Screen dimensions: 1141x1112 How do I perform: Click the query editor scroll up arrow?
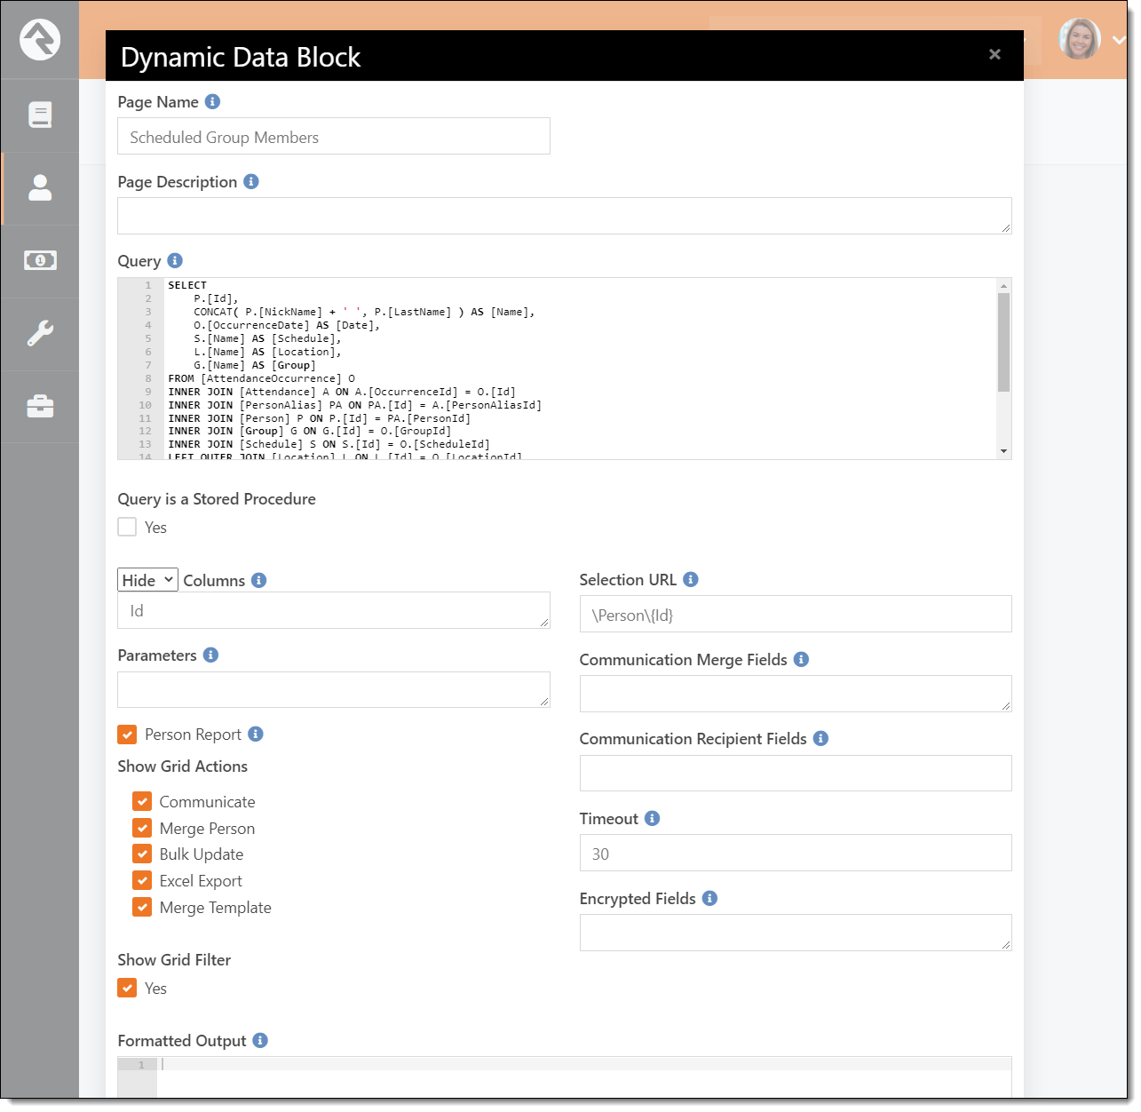(1003, 285)
